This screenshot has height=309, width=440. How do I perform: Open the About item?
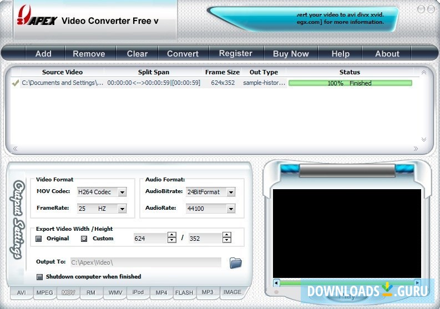click(x=387, y=53)
